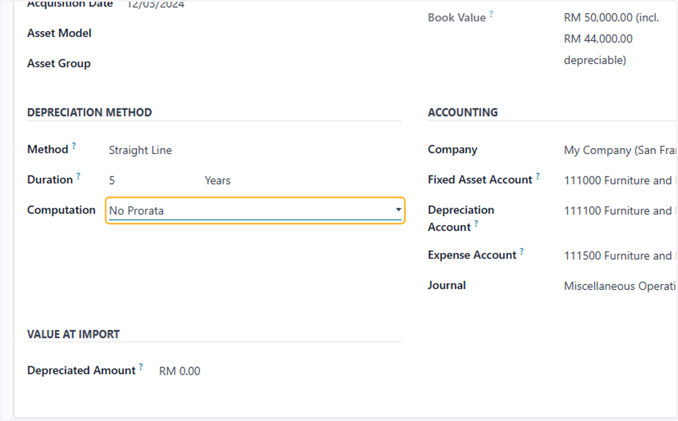Click the Method field label

coord(47,150)
